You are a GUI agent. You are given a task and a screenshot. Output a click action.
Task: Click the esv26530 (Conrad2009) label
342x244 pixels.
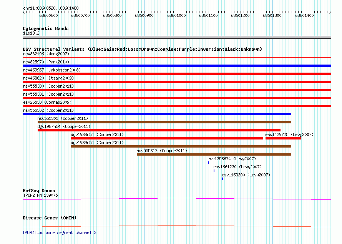pos(47,102)
